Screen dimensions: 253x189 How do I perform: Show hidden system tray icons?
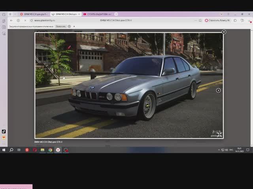point(219,150)
